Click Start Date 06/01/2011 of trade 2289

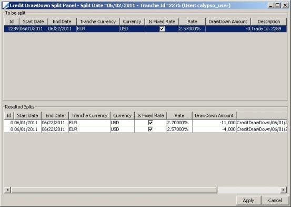[33, 29]
